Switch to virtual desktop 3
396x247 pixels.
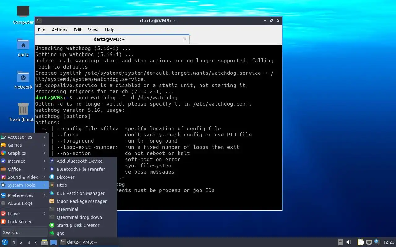(29, 242)
